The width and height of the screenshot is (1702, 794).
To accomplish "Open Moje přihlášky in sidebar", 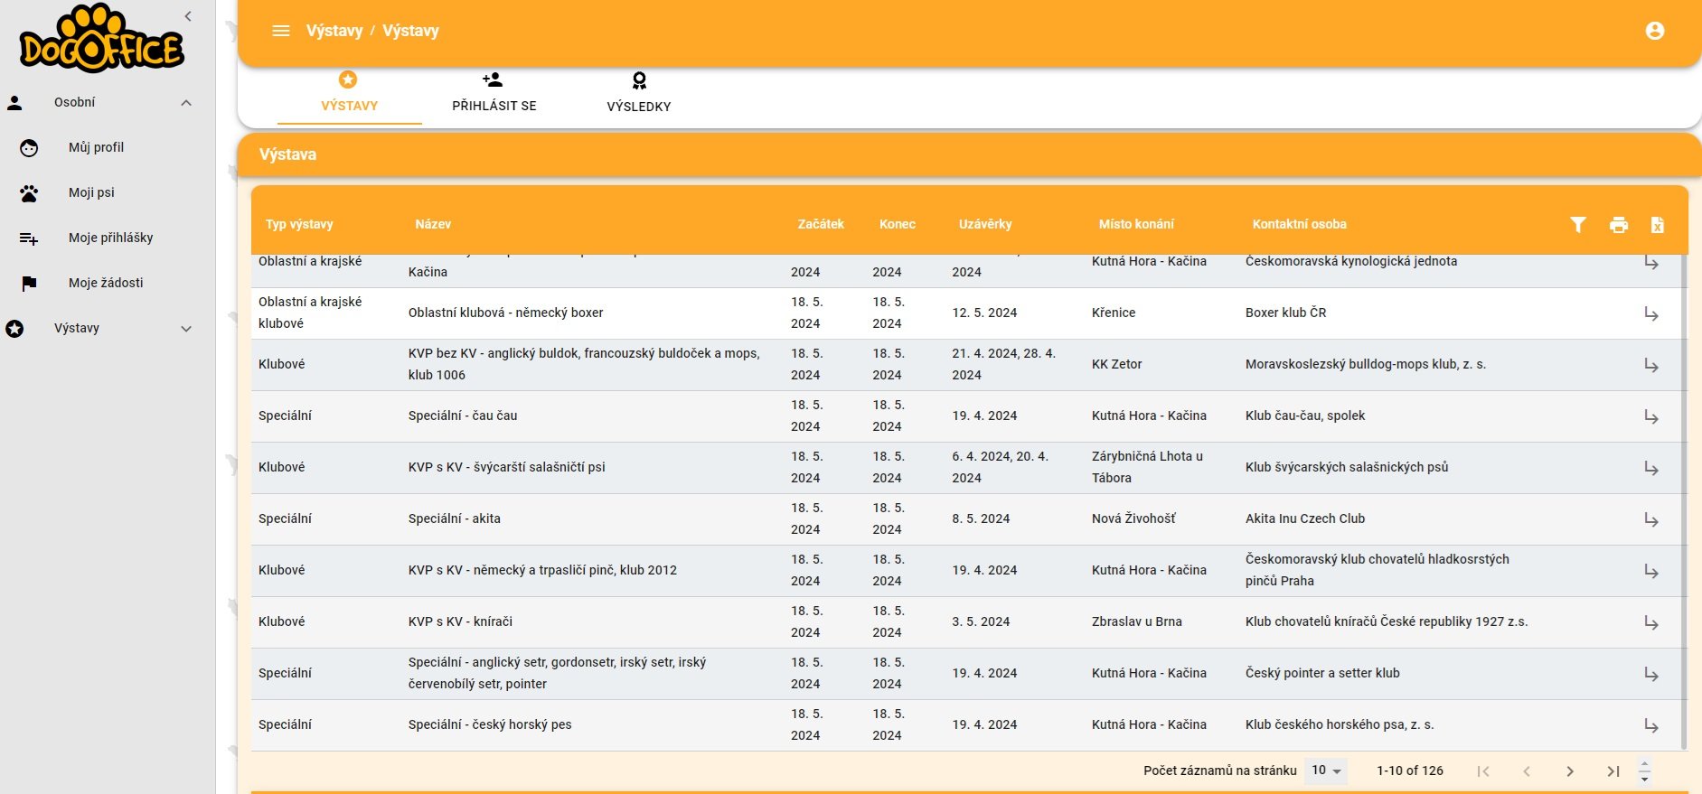I will [x=110, y=238].
